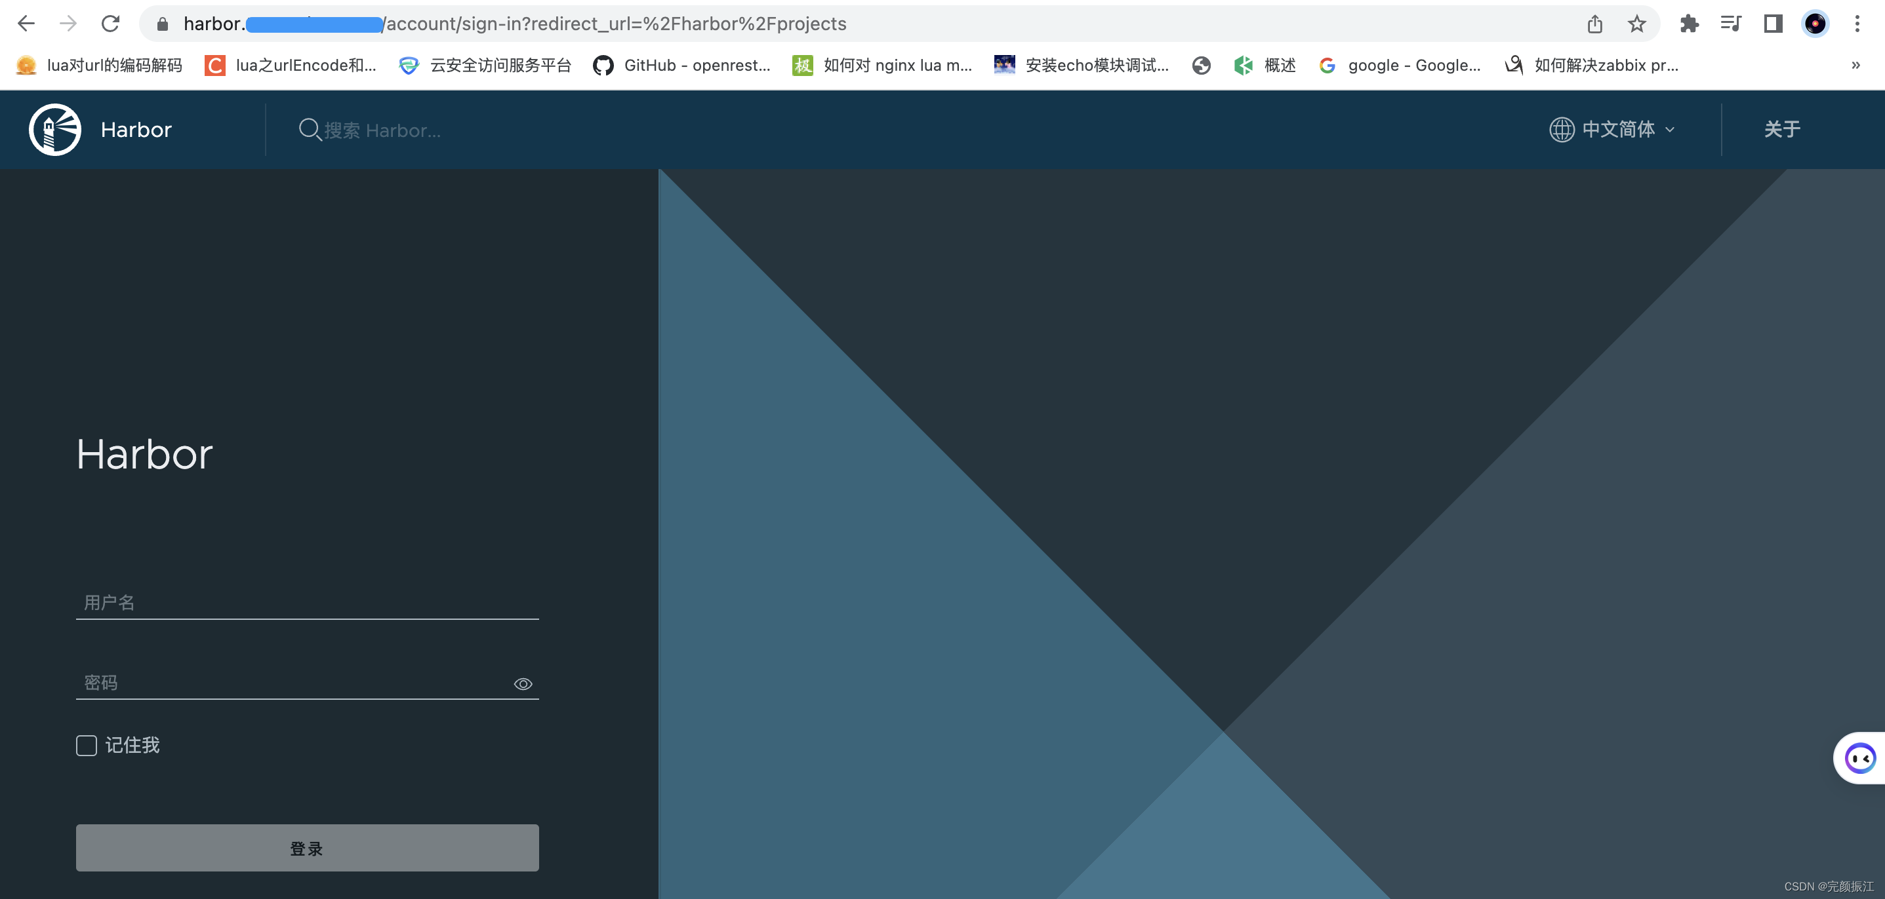The width and height of the screenshot is (1885, 899).
Task: Show hidden bookmarks overflow chevron
Action: point(1855,65)
